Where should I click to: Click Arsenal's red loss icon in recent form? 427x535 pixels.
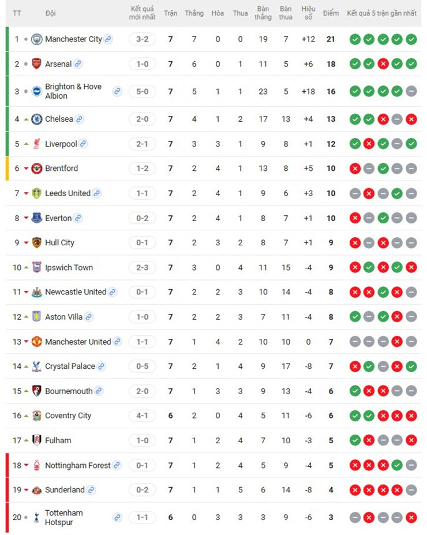[x=383, y=64]
